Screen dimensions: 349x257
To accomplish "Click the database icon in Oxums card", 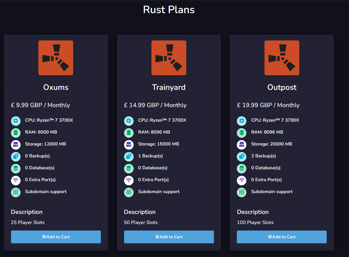I will click(x=16, y=168).
